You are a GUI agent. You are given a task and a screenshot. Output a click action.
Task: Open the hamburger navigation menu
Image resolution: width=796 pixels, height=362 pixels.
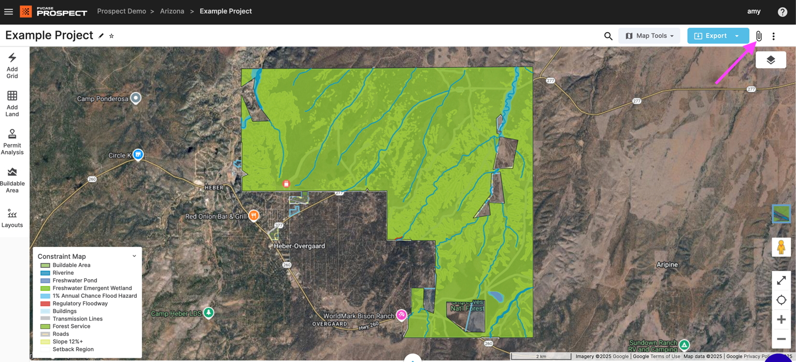click(9, 11)
